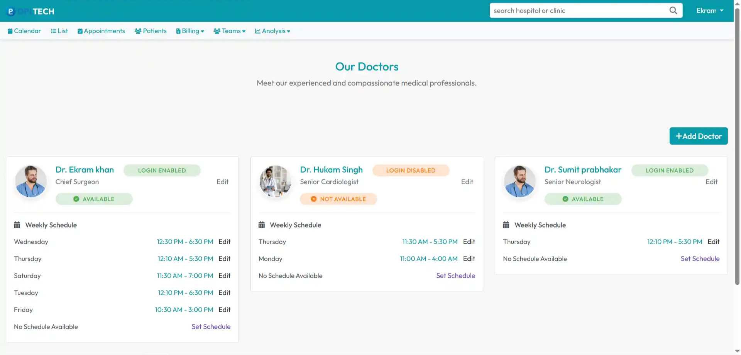Screen dimensions: 741x355
Task: Expand the Teams menu
Action: [x=229, y=31]
